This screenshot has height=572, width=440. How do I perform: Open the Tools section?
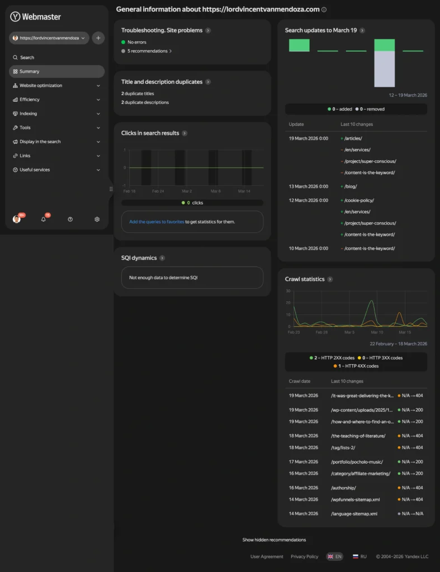[25, 128]
